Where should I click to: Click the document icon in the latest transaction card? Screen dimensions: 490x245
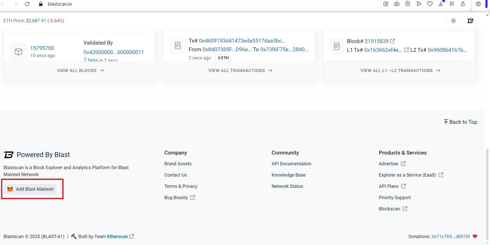(178, 45)
